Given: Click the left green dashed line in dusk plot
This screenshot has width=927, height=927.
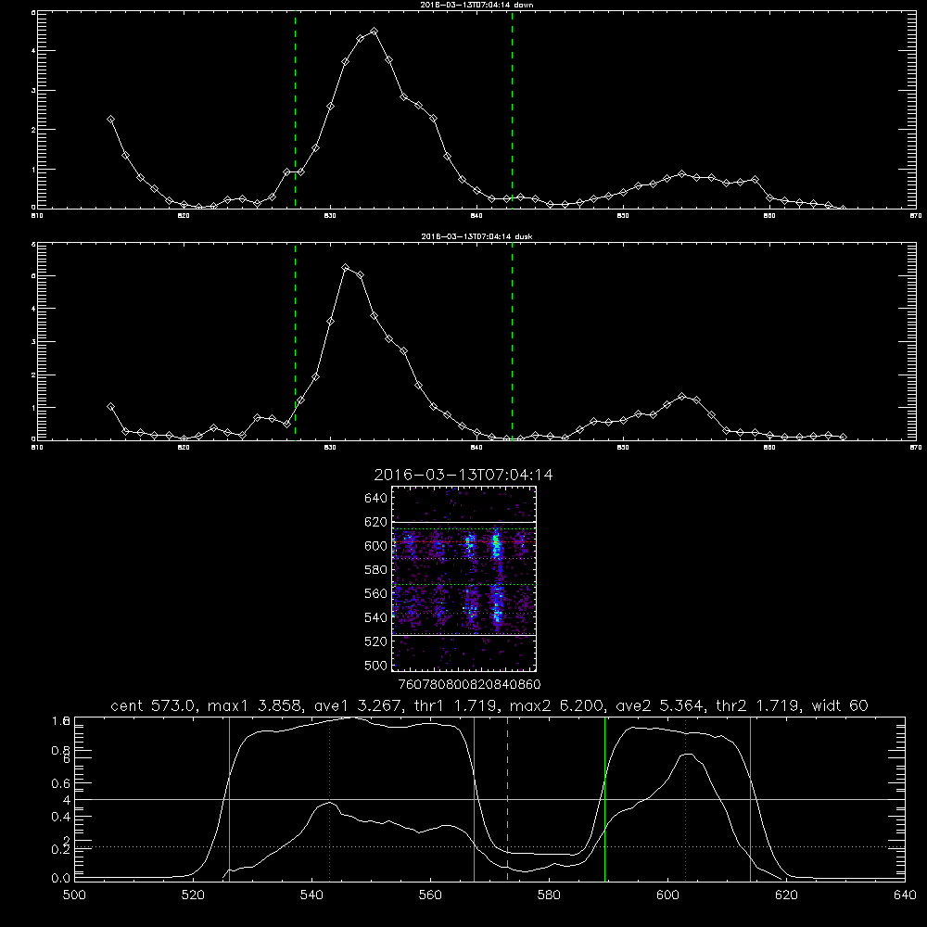Looking at the screenshot, I should pyautogui.click(x=295, y=341).
